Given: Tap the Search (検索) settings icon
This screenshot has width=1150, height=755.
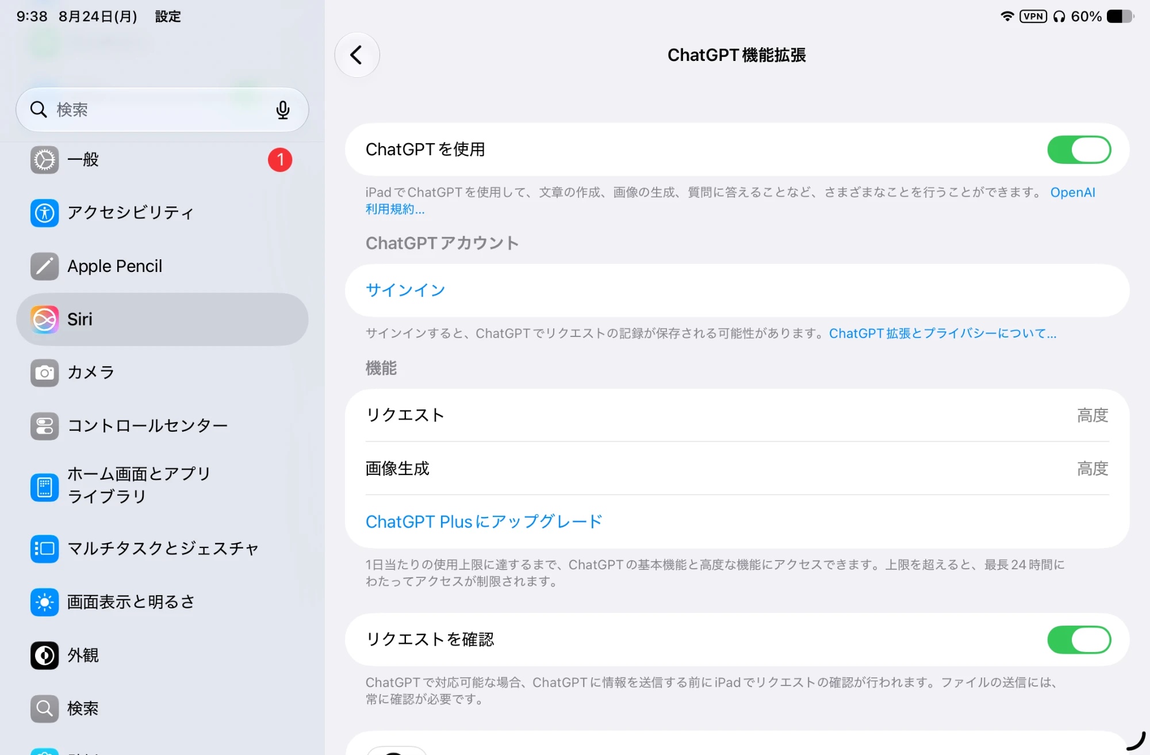Looking at the screenshot, I should [x=44, y=708].
